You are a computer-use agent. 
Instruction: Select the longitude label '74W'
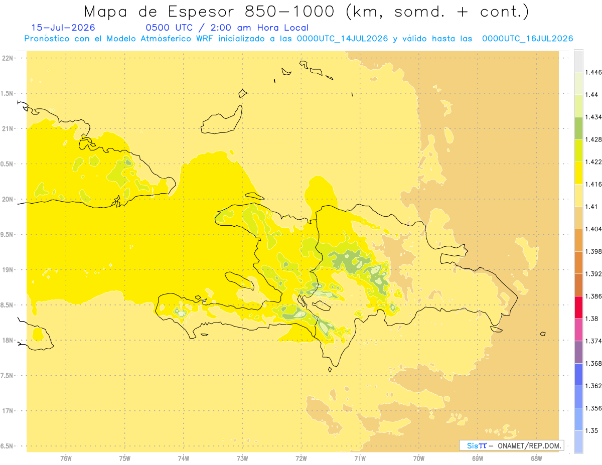click(184, 458)
